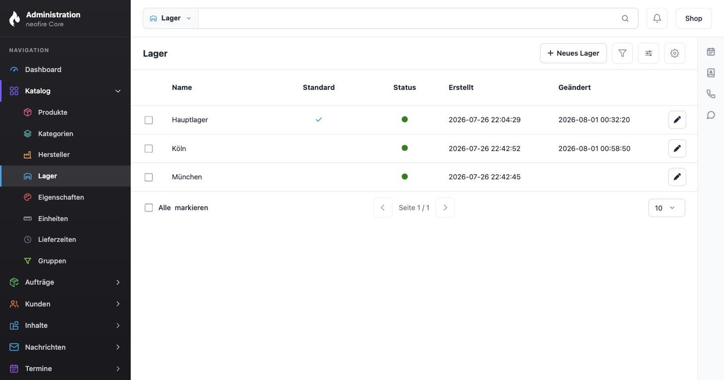Open Lieferzeiten in sidebar
Viewport: 724px width, 380px height.
[x=65, y=239]
